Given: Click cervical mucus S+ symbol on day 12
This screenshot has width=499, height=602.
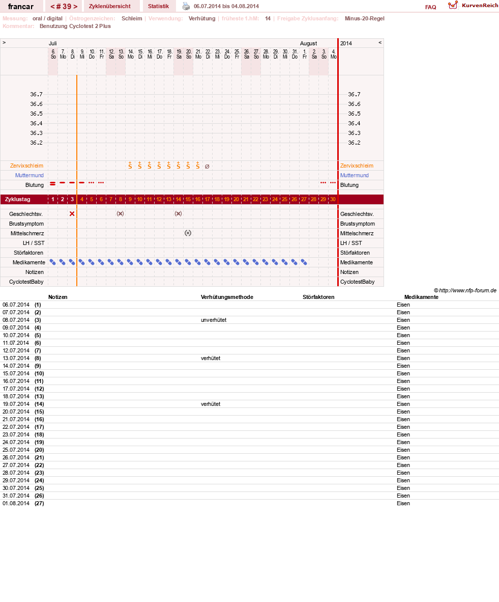Looking at the screenshot, I should [159, 166].
